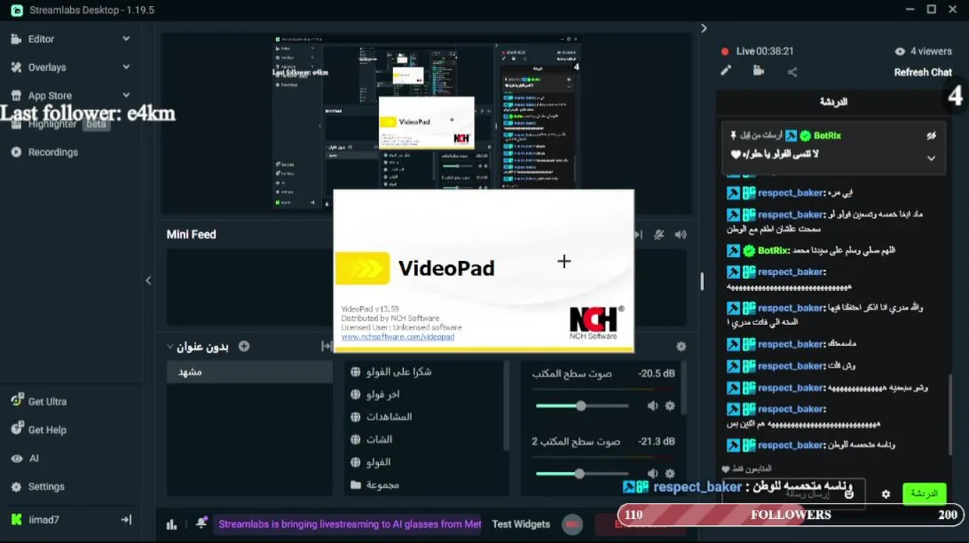The image size is (969, 543).
Task: Click the BotRix username in pinned message
Action: (x=827, y=136)
